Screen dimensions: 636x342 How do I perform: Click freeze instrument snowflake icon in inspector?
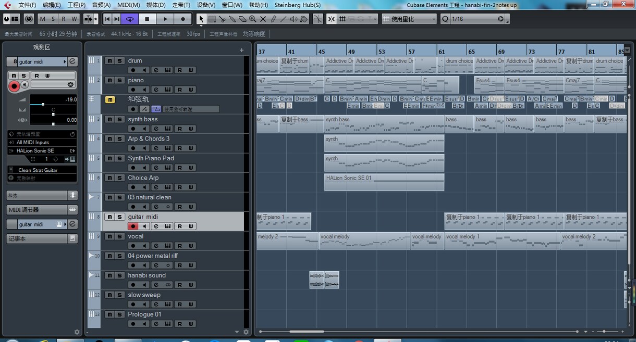point(70,84)
